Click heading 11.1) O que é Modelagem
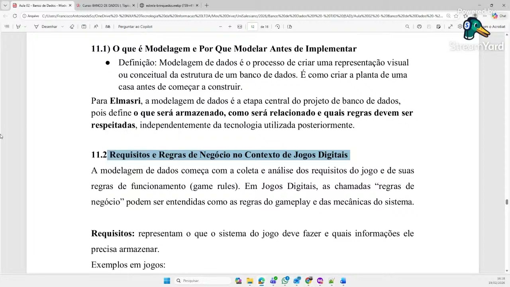The image size is (510, 287). click(224, 49)
